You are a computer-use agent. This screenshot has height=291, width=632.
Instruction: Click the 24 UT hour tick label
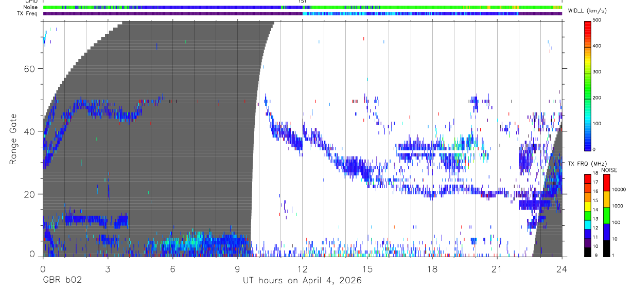(x=562, y=268)
